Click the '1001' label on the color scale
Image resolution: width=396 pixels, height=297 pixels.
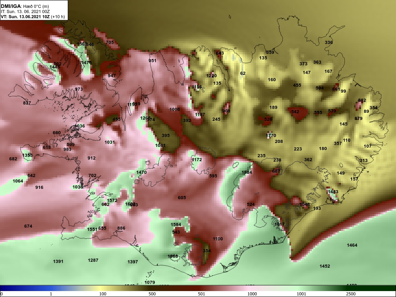click(x=301, y=294)
